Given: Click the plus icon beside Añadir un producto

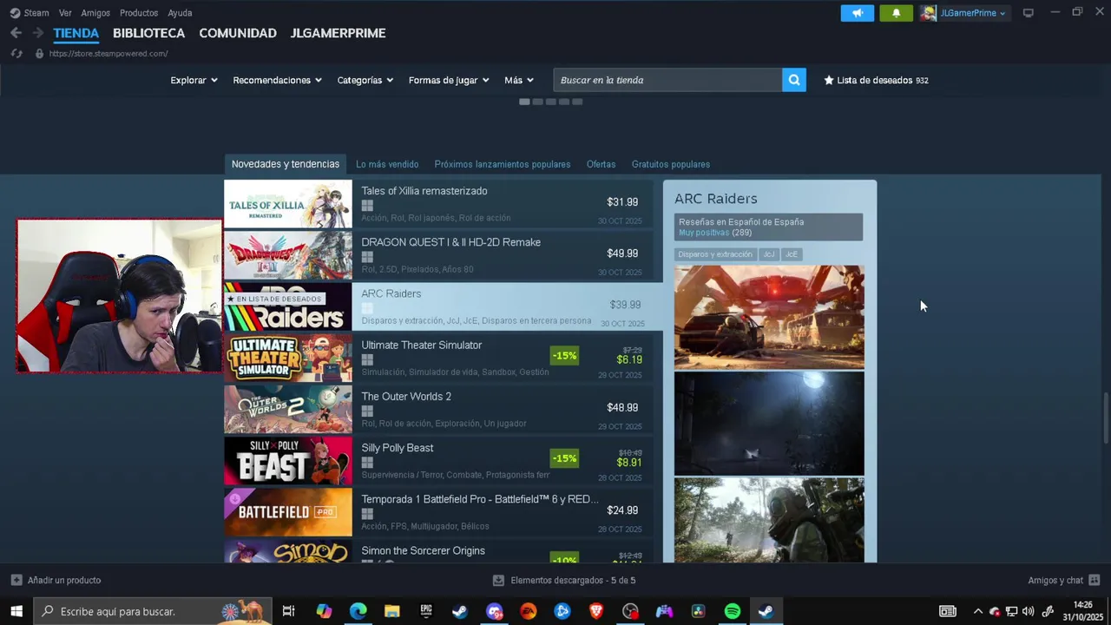Looking at the screenshot, I should pos(16,580).
